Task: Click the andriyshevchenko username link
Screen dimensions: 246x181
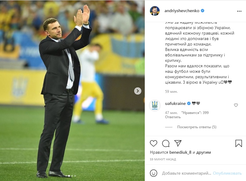Action: click(x=182, y=11)
